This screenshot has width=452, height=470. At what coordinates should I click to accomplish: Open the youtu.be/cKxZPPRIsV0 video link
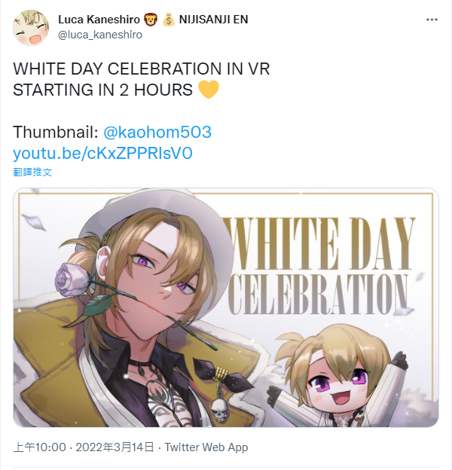click(x=102, y=153)
